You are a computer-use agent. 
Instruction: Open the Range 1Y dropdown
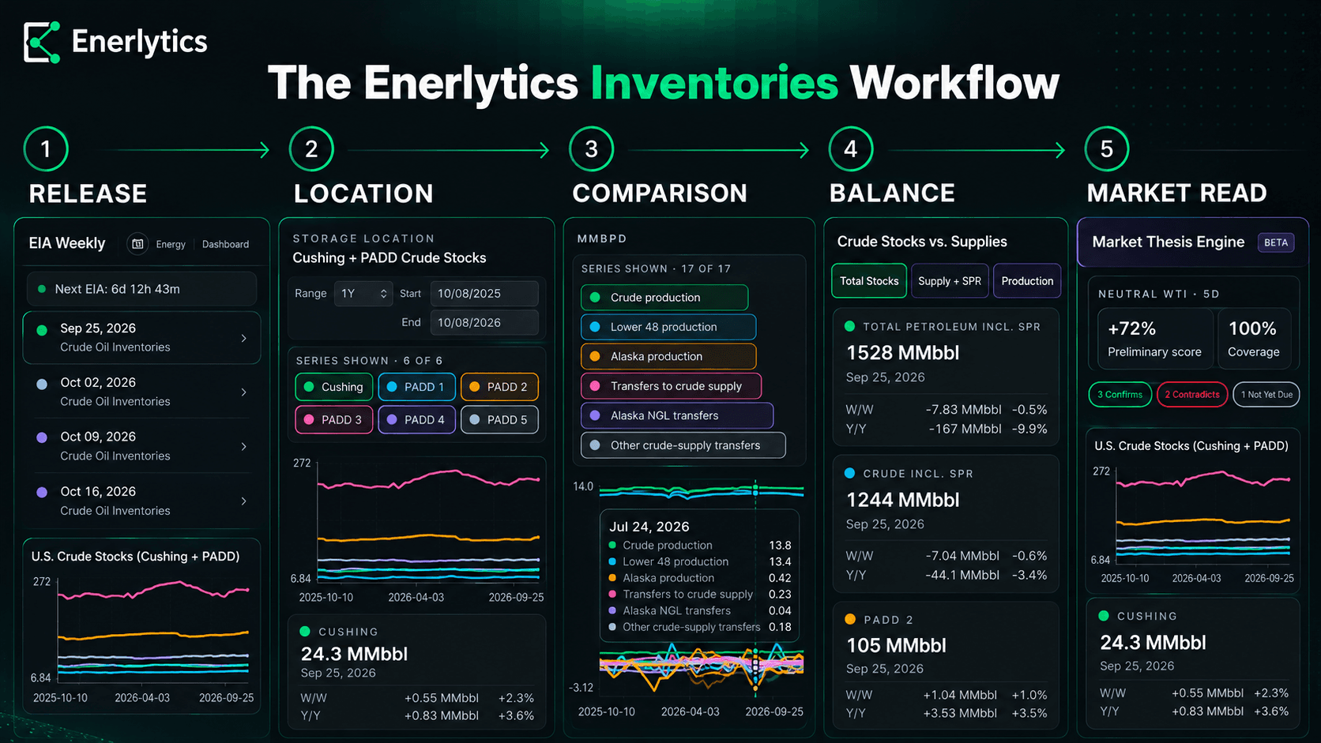(363, 293)
